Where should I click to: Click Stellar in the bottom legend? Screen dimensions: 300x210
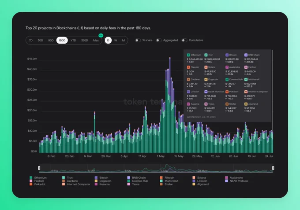pos(166,184)
